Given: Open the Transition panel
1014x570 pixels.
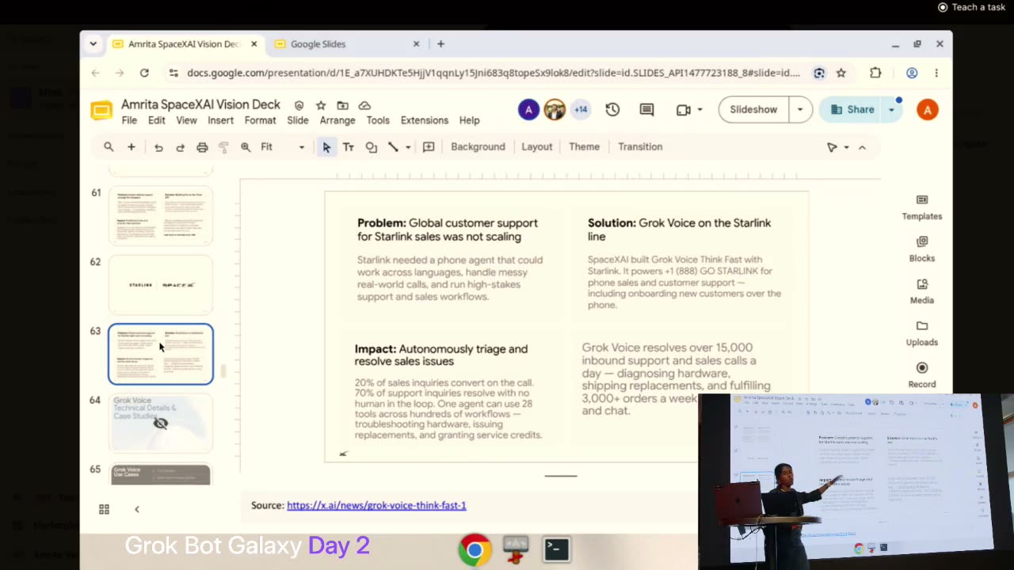Looking at the screenshot, I should pyautogui.click(x=640, y=146).
